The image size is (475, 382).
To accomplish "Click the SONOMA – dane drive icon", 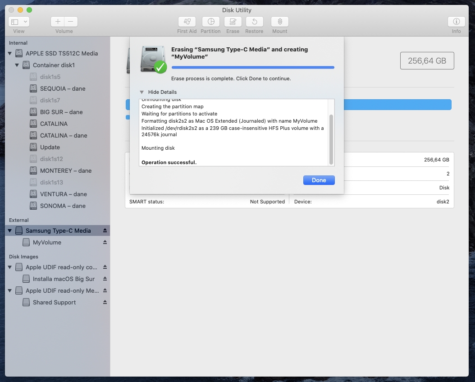I will coord(33,206).
